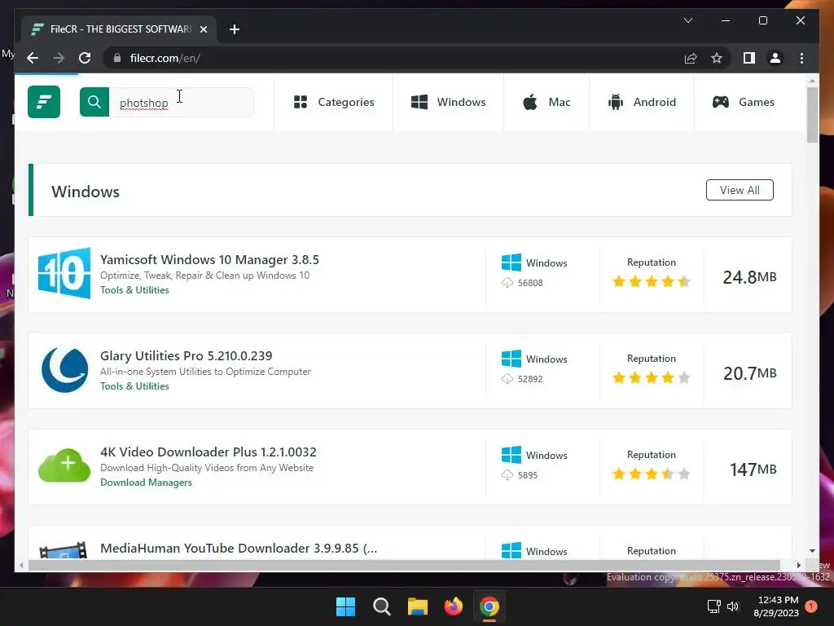Screen dimensions: 834x626
Task: Click the Download Managers category link
Action: point(147,483)
